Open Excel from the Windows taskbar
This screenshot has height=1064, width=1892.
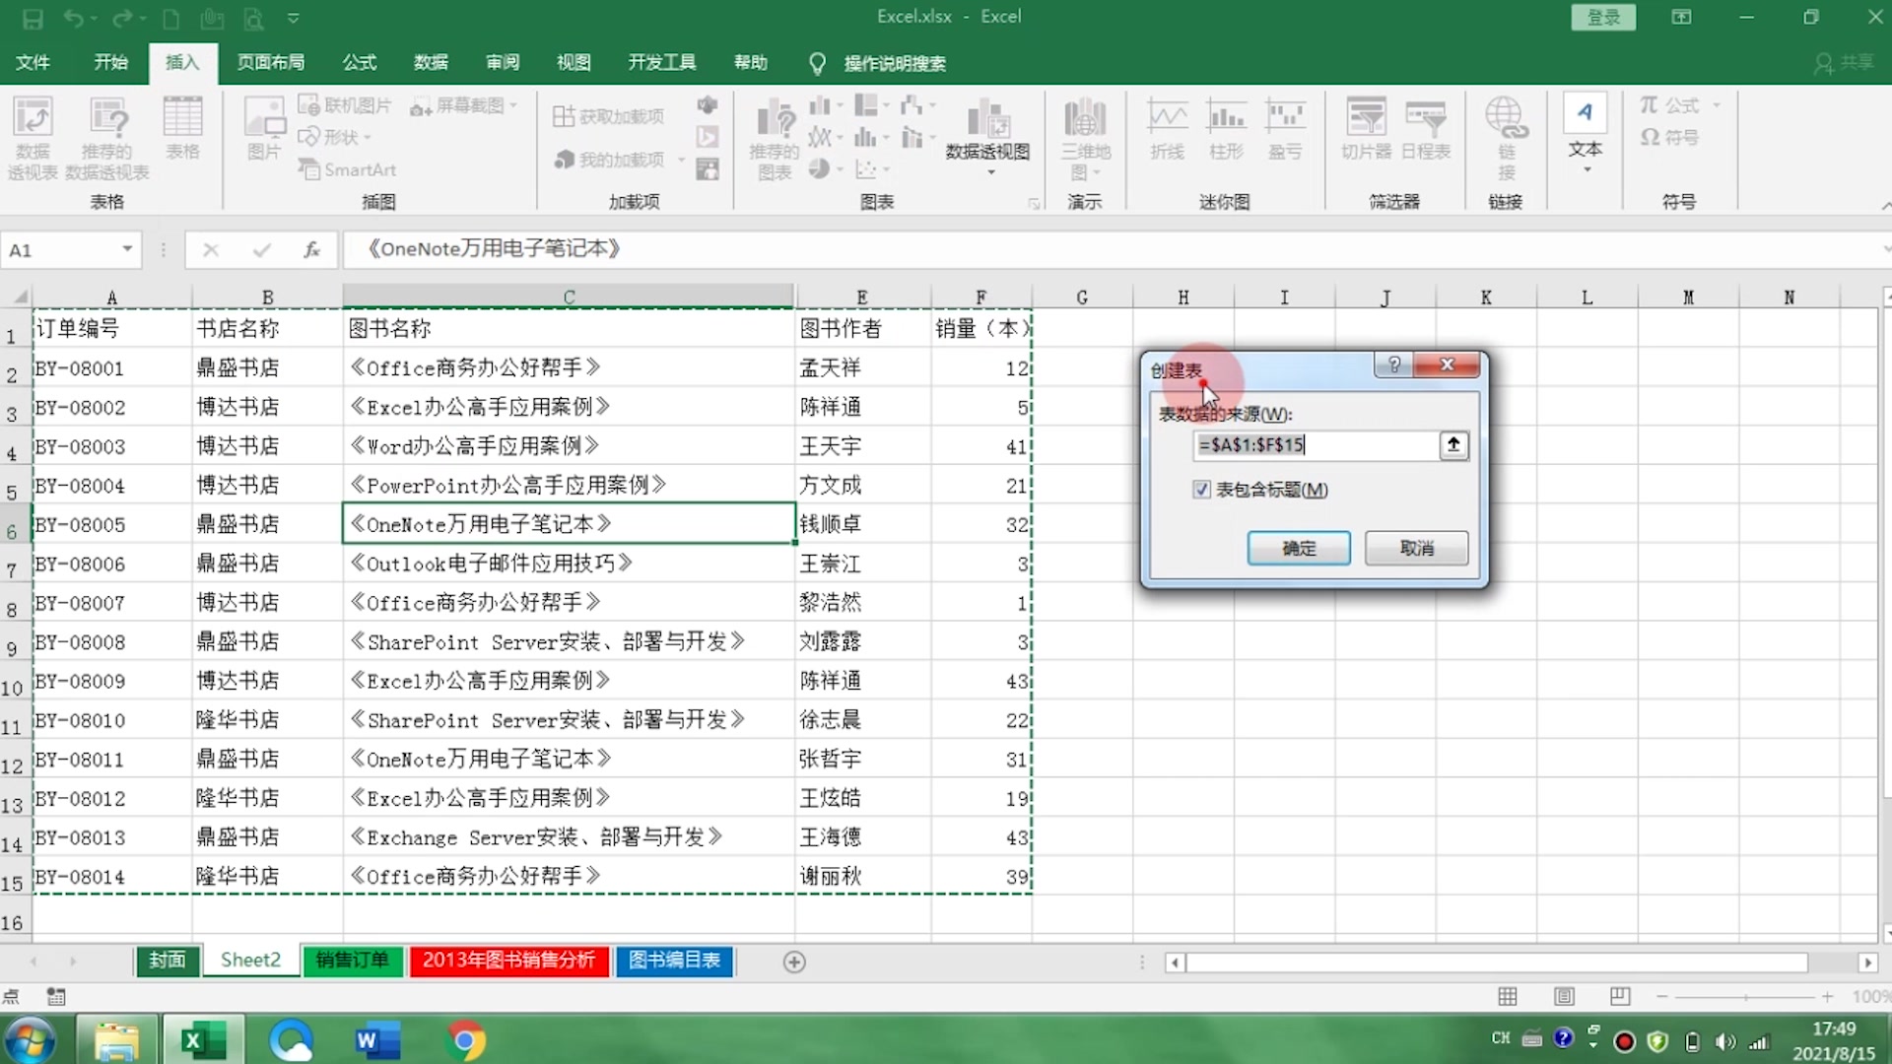203,1040
